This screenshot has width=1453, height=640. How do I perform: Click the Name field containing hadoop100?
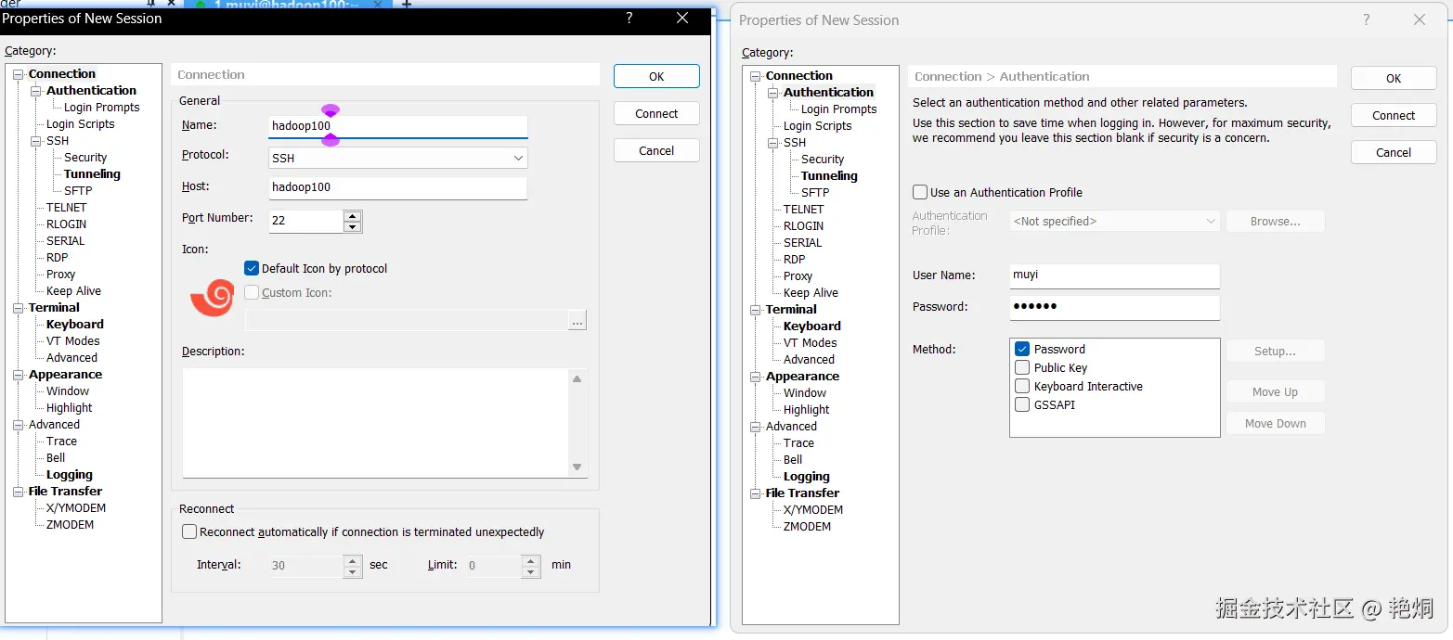(397, 126)
